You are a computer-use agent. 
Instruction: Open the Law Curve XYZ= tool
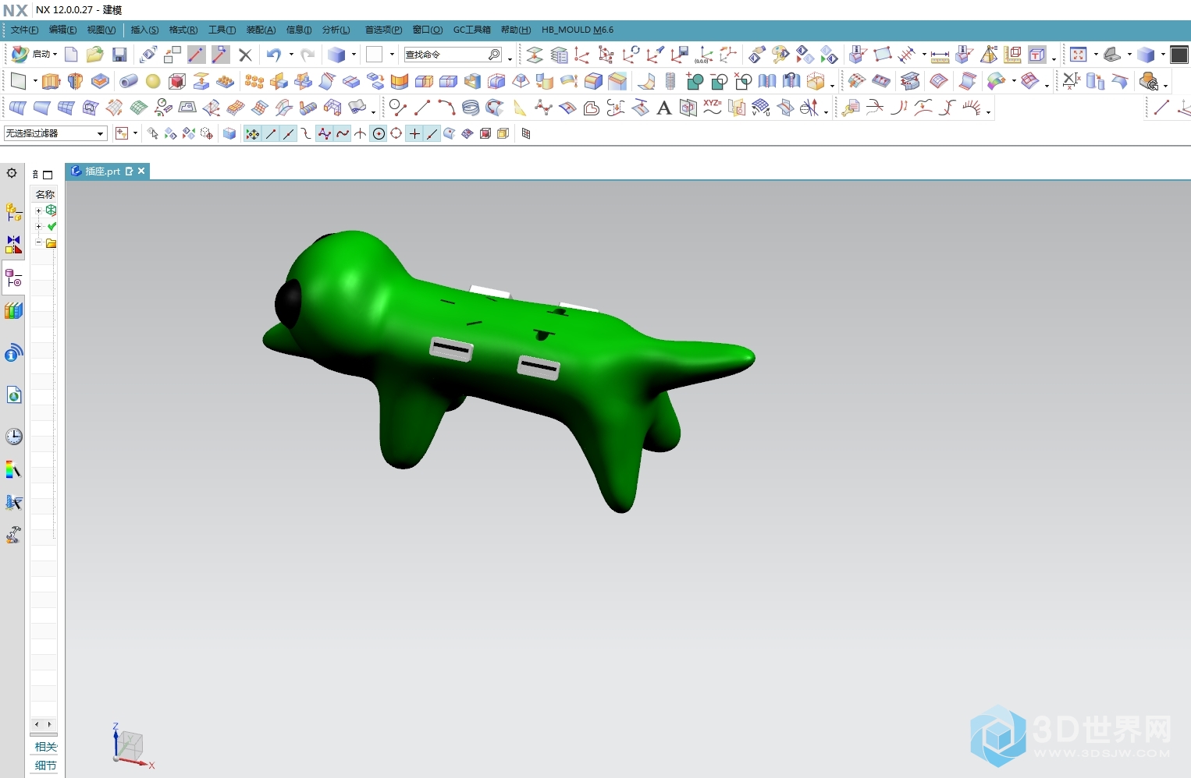712,108
